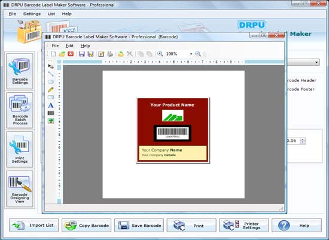Click the New document icon in designer toolbar
329x240 pixels.
point(53,54)
